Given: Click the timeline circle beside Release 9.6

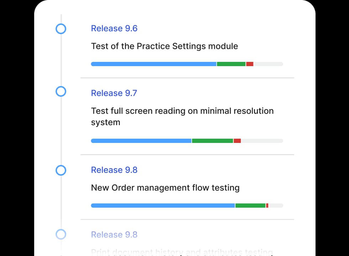Looking at the screenshot, I should tap(61, 29).
